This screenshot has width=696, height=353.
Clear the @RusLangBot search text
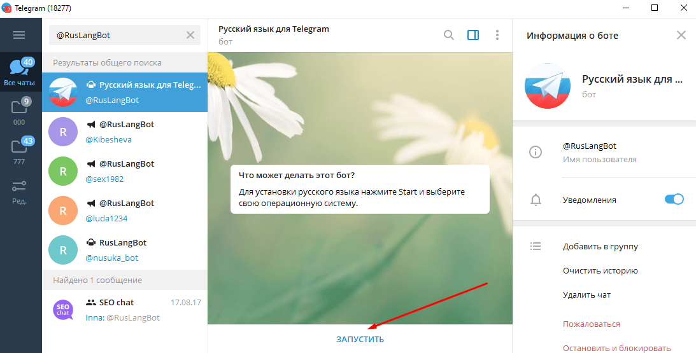(x=190, y=36)
